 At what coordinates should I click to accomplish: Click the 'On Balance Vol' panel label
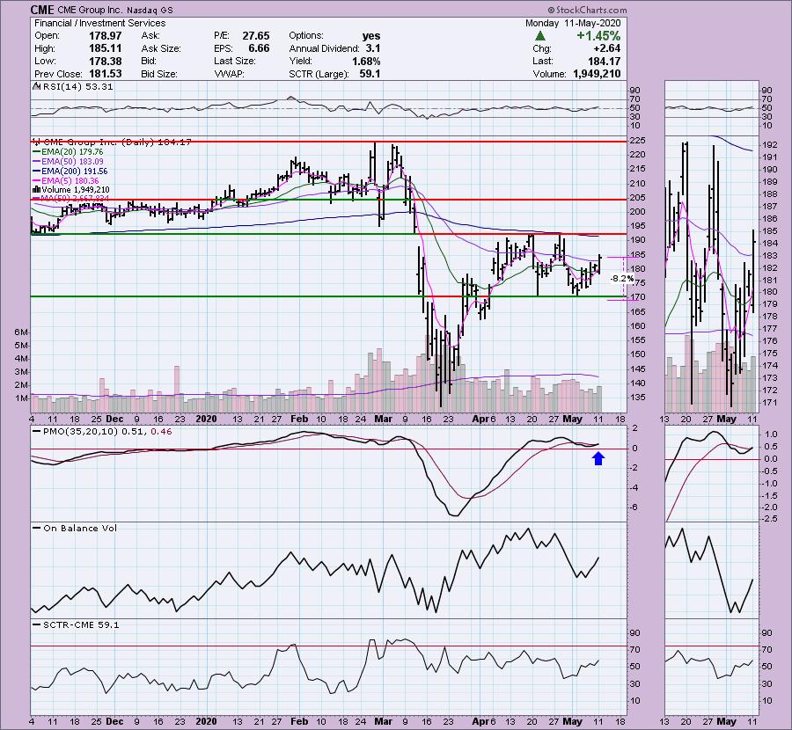click(x=80, y=529)
